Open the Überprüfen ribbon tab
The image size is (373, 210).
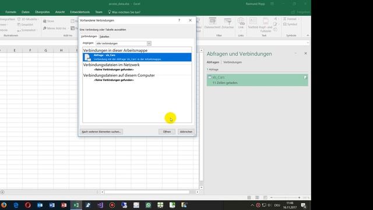(43, 12)
